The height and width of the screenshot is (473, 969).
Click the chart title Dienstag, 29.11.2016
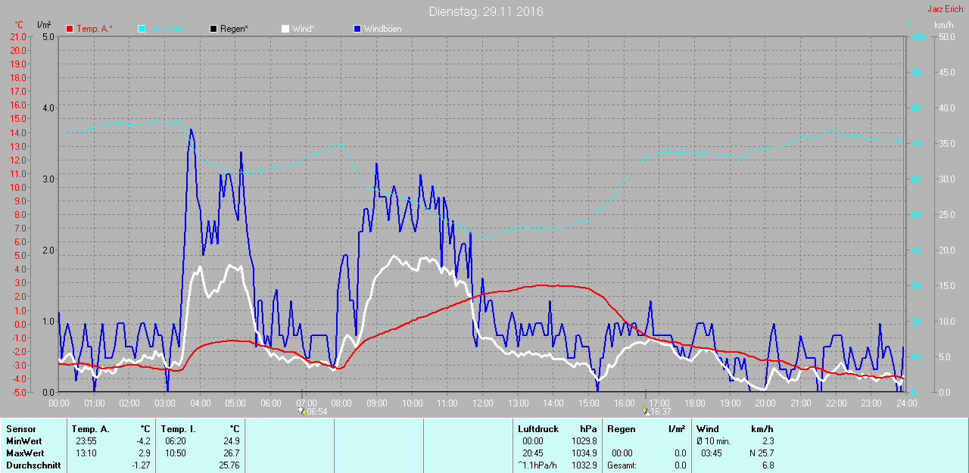(485, 11)
